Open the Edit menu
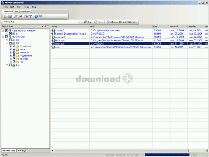The image size is (209, 157). pyautogui.click(x=12, y=7)
